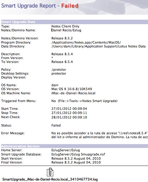Click the 'Deploy Version:' label
This screenshot has height=182, width=148.
(14, 77)
